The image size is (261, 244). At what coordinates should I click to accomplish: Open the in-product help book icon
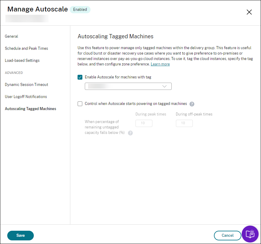click(x=250, y=234)
